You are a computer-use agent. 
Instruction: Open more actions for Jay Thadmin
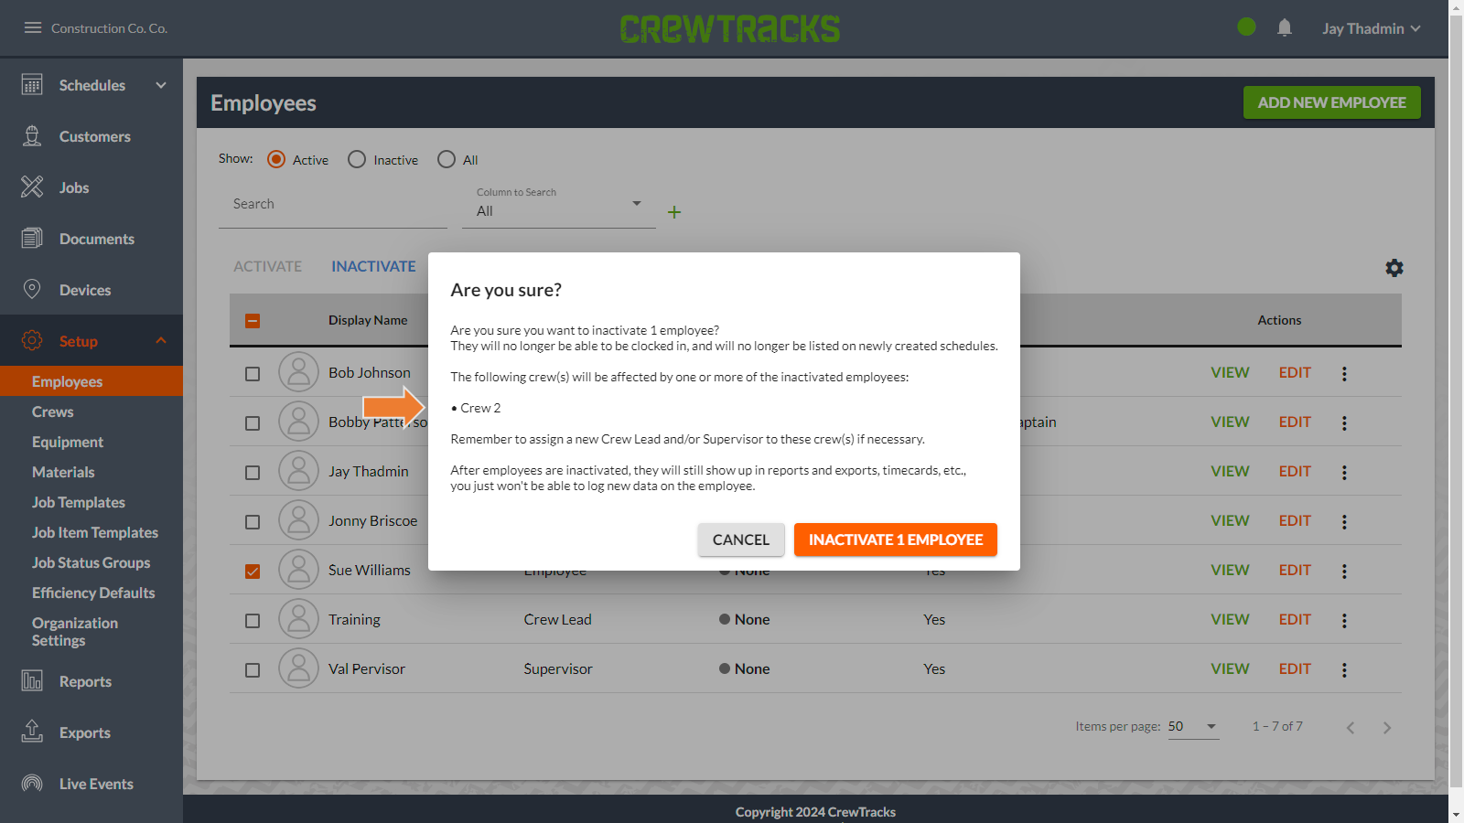(x=1344, y=472)
